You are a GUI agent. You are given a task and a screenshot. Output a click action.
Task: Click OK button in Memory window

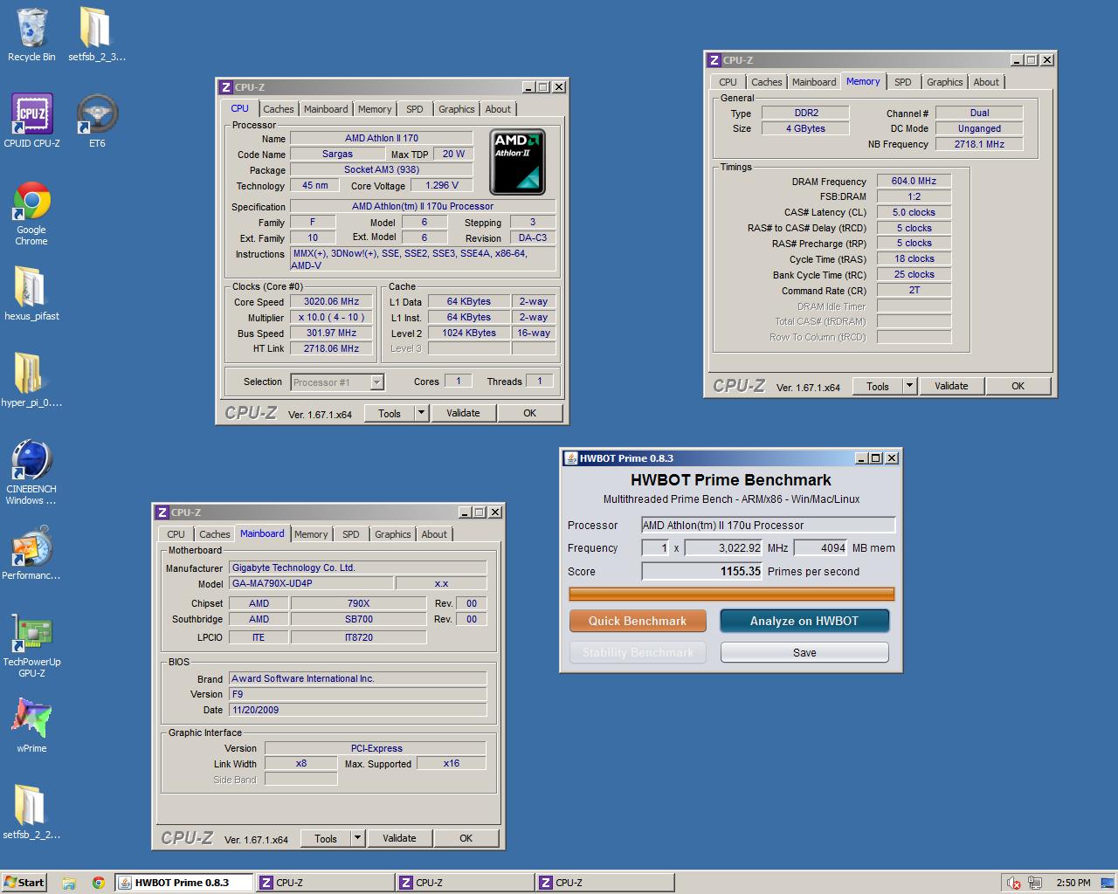coord(1018,386)
